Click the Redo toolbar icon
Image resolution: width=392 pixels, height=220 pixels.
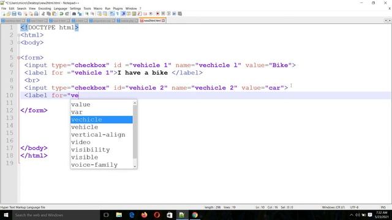pyautogui.click(x=67, y=13)
